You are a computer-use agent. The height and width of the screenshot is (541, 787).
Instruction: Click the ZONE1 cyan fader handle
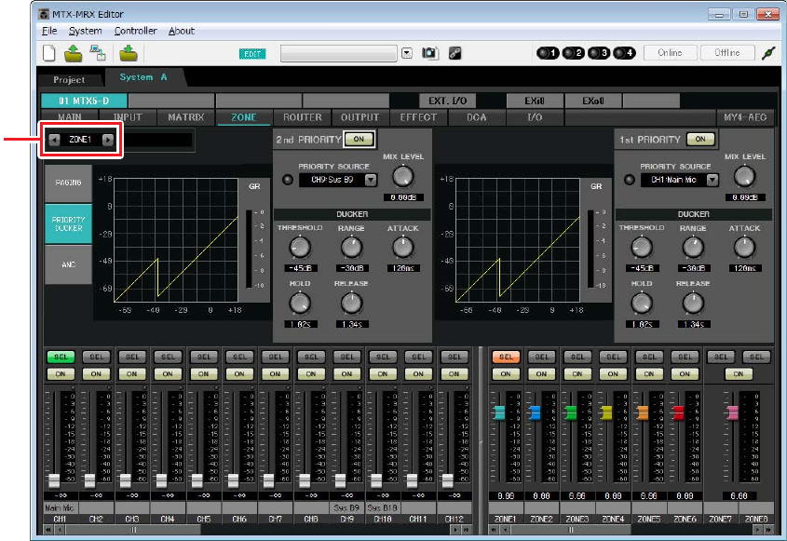[499, 412]
